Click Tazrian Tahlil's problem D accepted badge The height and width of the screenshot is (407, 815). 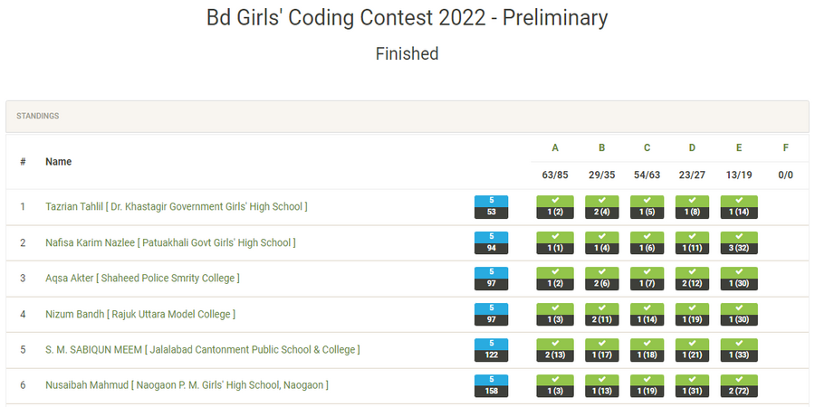click(693, 207)
